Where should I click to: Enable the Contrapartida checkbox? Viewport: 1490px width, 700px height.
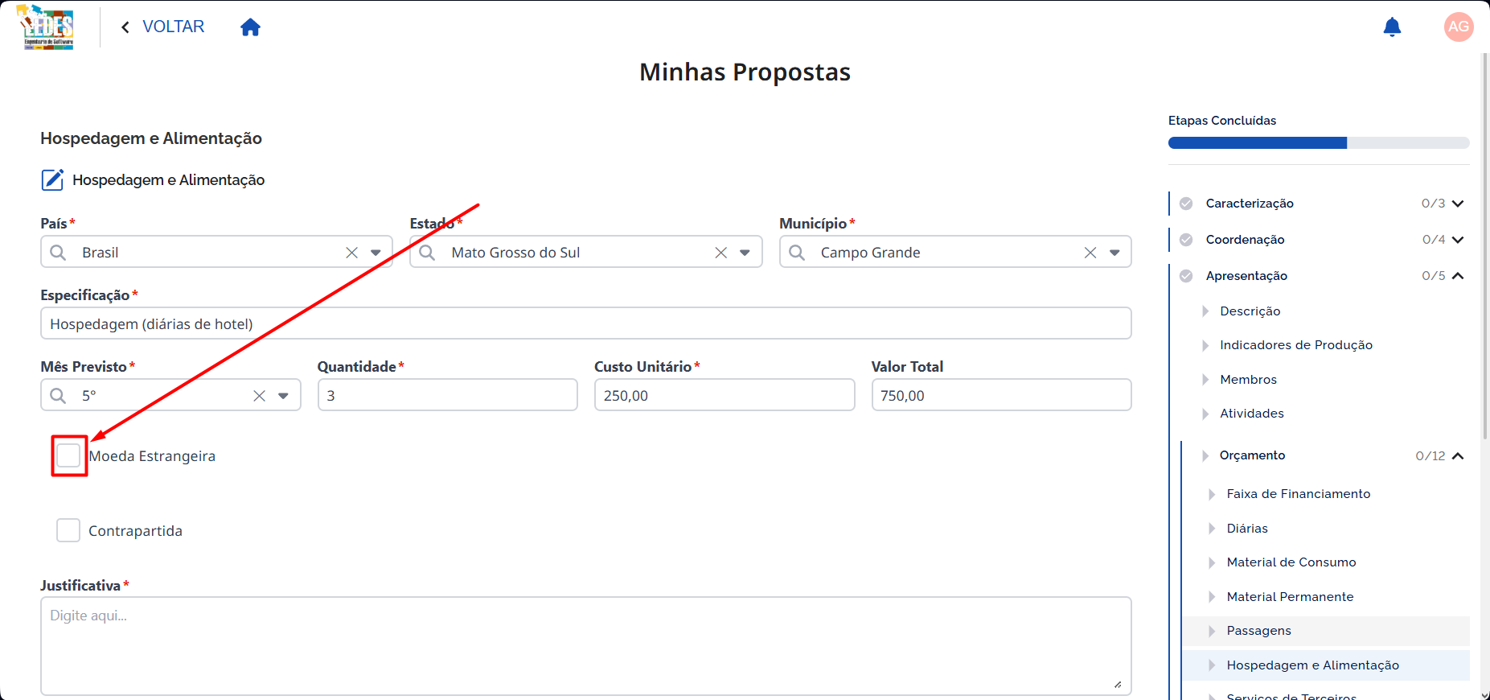68,530
